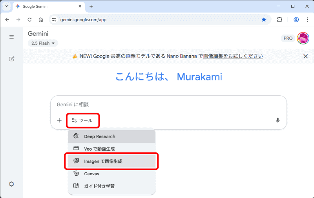
Task: Click the Canvas icon in menu
Action: [x=76, y=173]
